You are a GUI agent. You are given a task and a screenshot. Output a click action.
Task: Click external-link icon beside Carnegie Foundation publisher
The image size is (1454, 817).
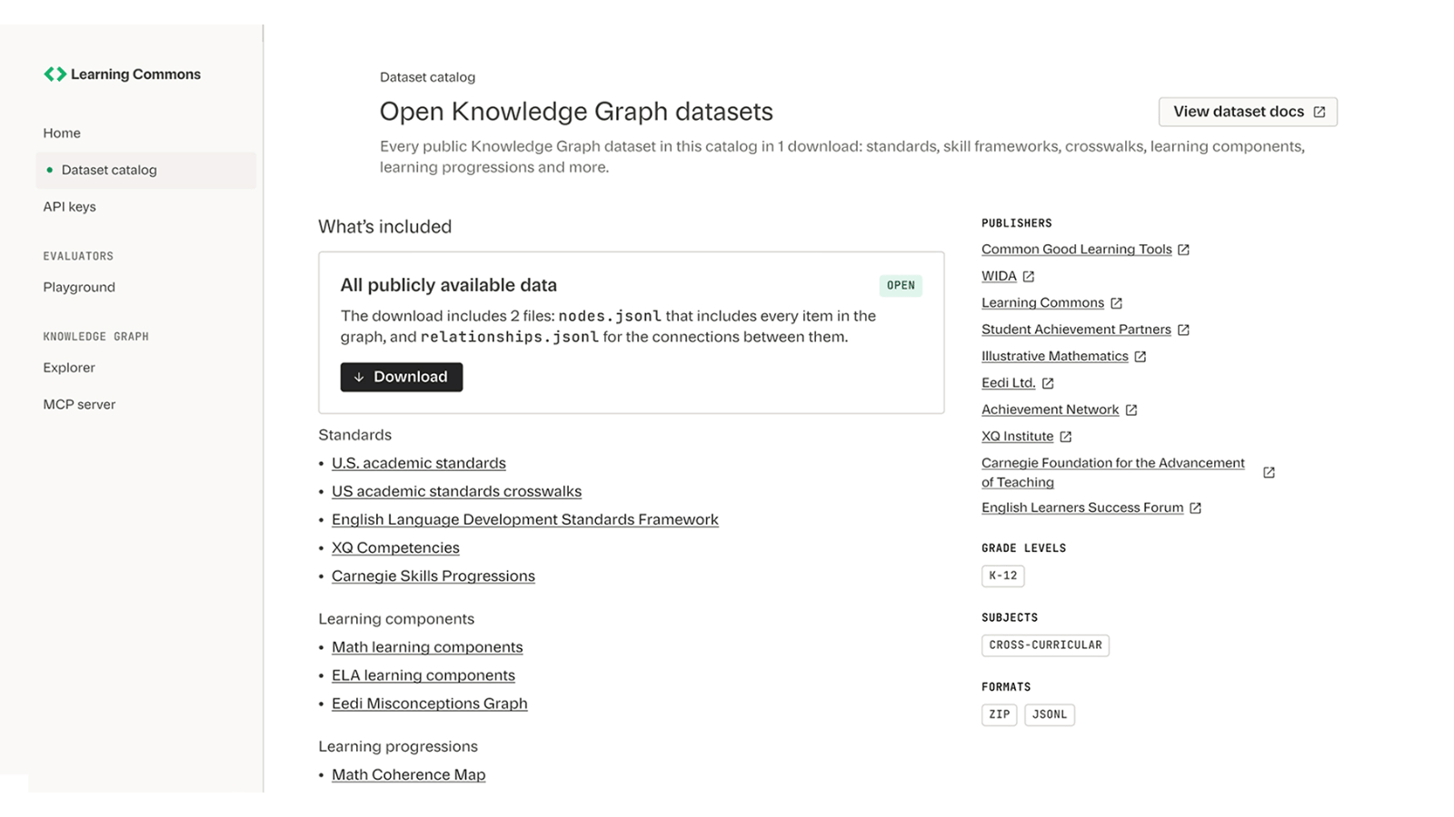[1269, 472]
